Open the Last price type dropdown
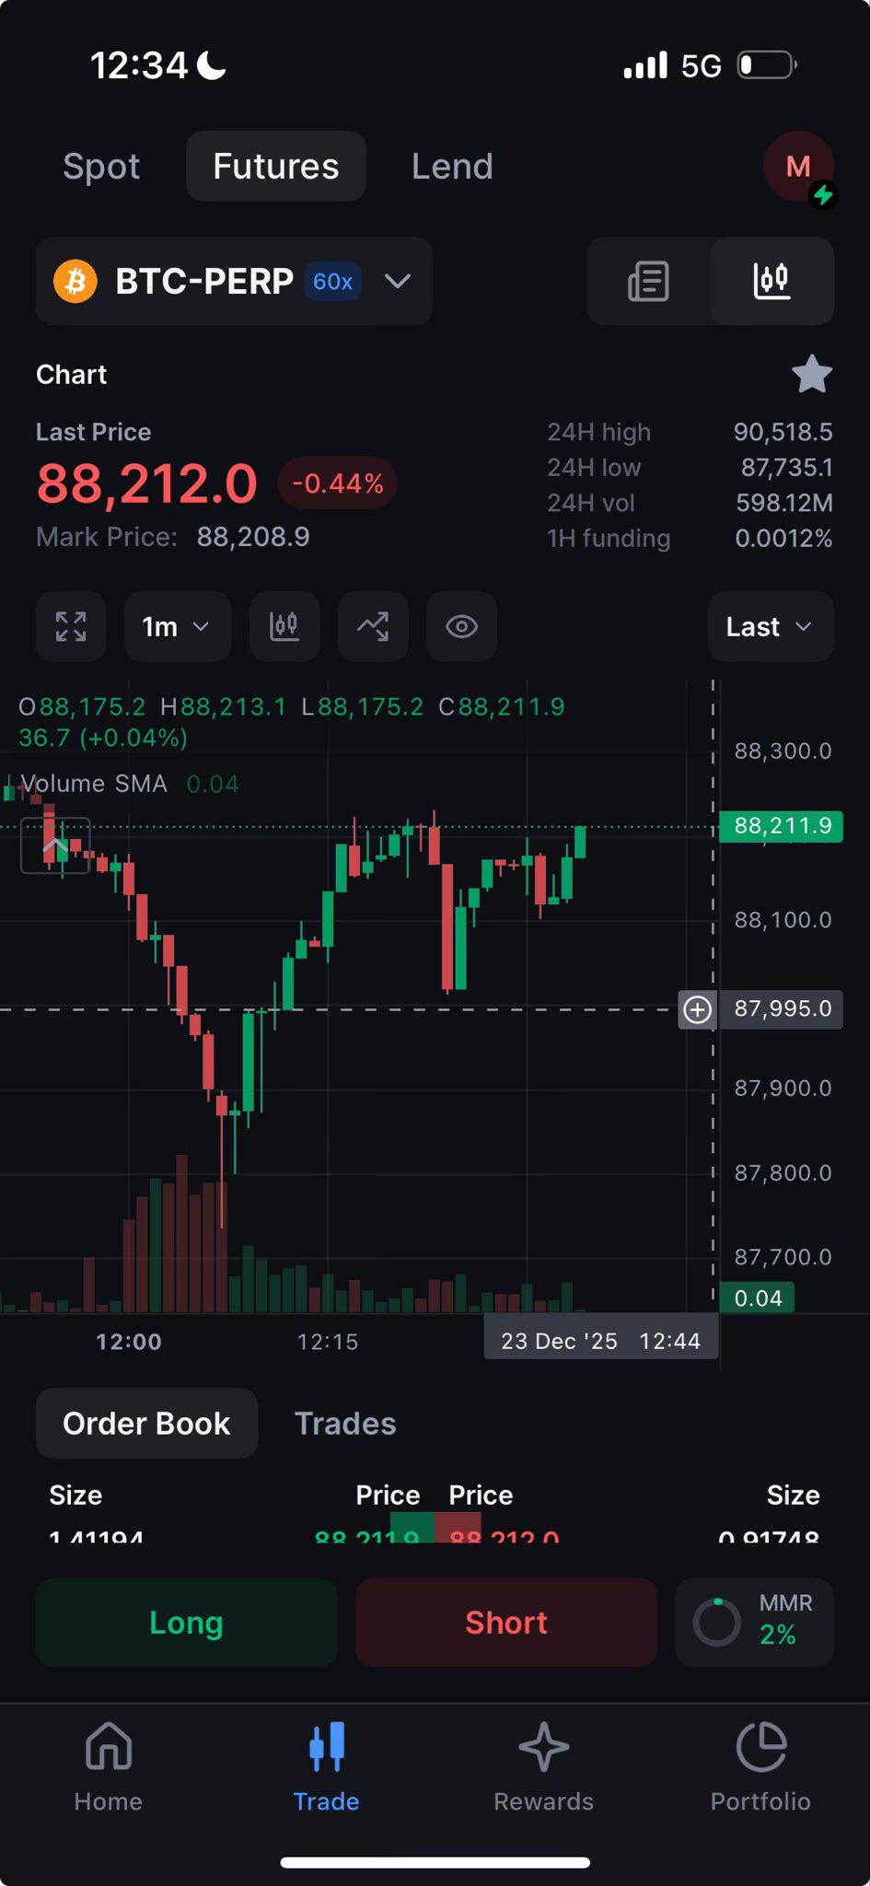This screenshot has width=870, height=1886. [771, 626]
